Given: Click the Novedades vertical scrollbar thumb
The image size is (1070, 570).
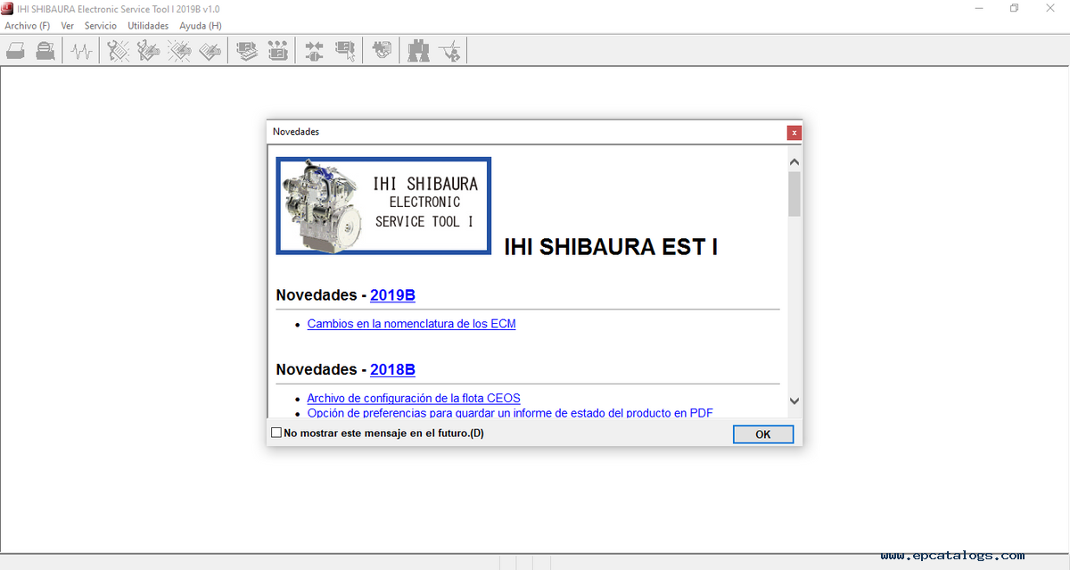Looking at the screenshot, I should (794, 194).
